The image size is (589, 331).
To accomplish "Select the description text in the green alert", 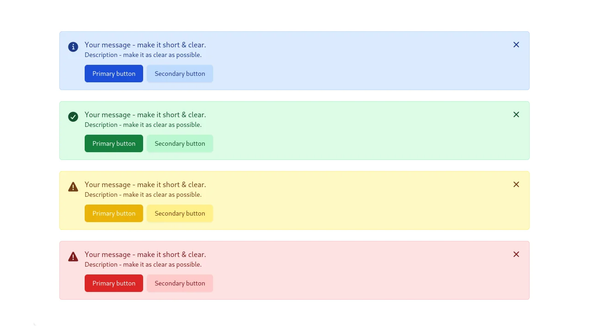I will [143, 125].
